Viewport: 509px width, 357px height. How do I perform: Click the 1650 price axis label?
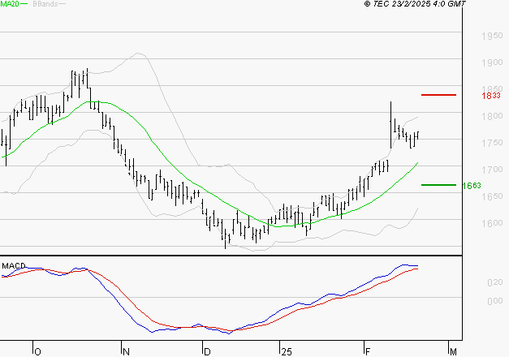[492, 196]
